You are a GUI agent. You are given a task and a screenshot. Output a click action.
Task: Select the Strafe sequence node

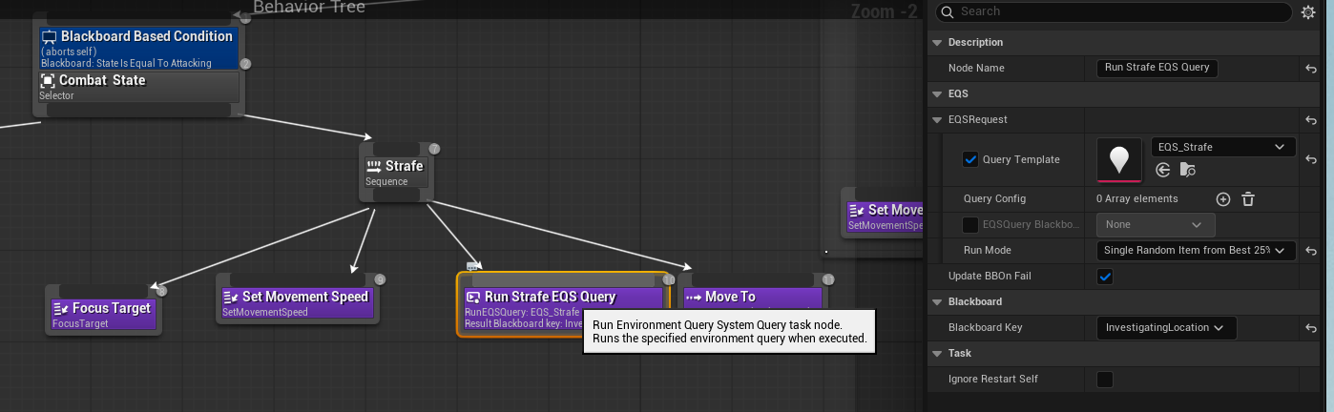point(394,173)
